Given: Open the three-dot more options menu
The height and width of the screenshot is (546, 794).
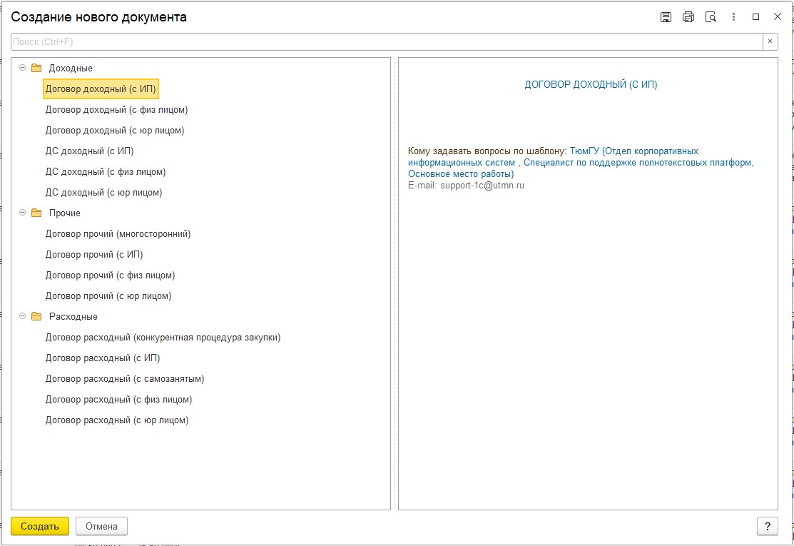Looking at the screenshot, I should click(x=733, y=17).
